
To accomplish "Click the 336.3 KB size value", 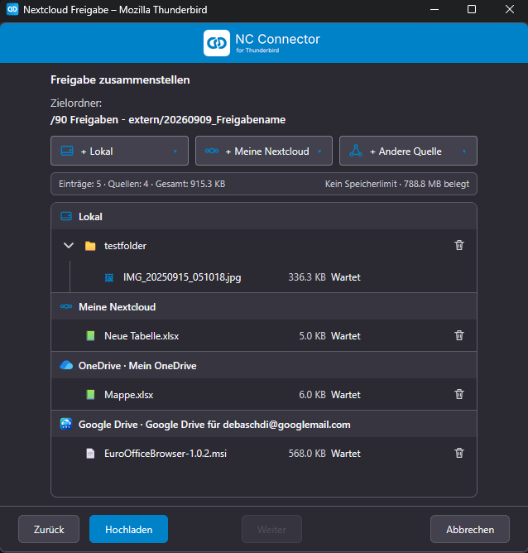I will (307, 277).
